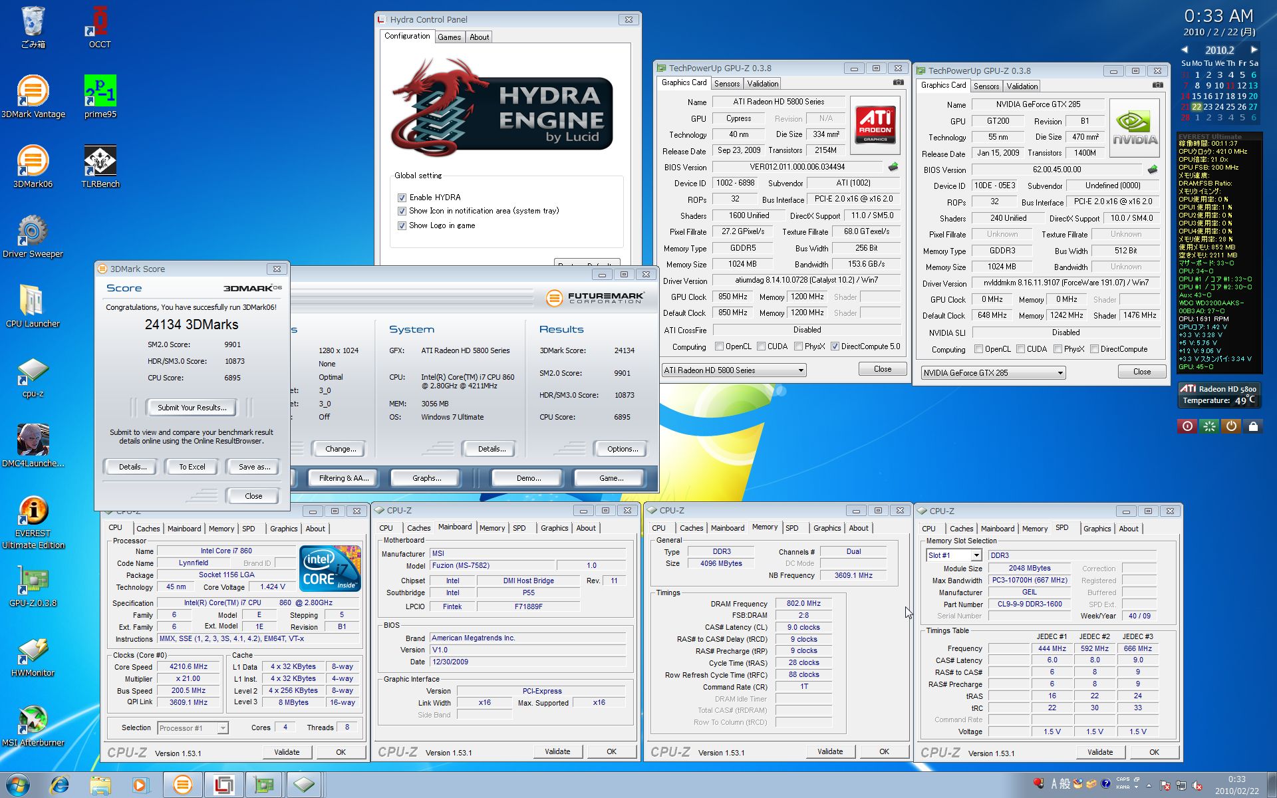Toggle OpenCL checkbox in ATI GPU-Z window
The height and width of the screenshot is (798, 1277).
point(719,346)
